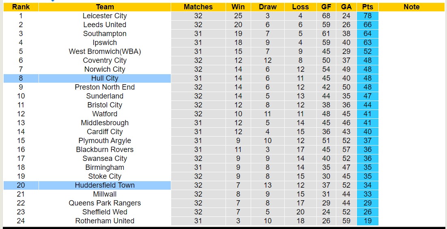Click the GA column header
Image resolution: width=447 pixels, height=229 pixels.
[346, 7]
